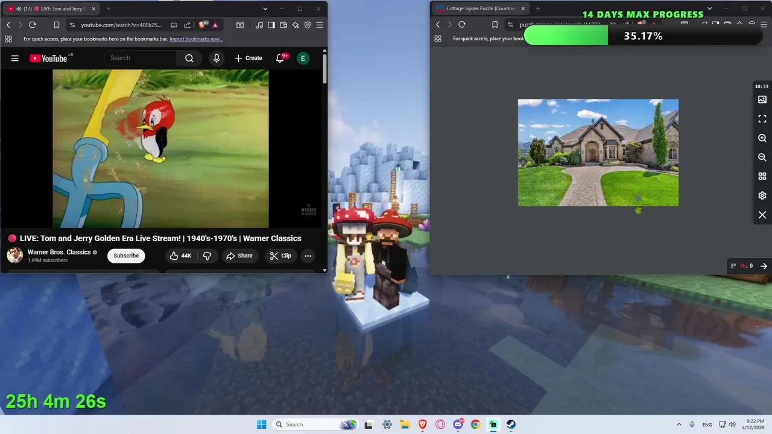772x434 pixels.
Task: Click inside the YouTube search field
Action: [x=140, y=58]
